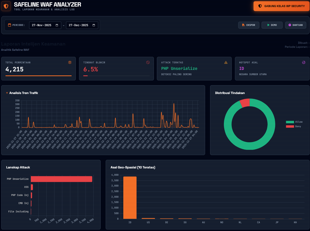Click the PHP Code Inj label
310x231 pixels.
20,195
